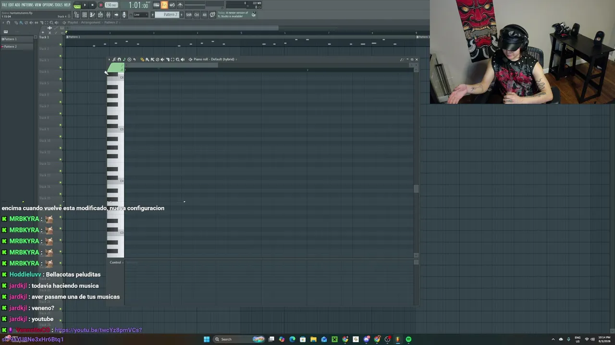
Task: Open the Mixer view icon
Action: point(108,15)
